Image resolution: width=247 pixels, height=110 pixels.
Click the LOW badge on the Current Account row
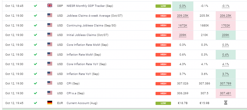(163, 103)
